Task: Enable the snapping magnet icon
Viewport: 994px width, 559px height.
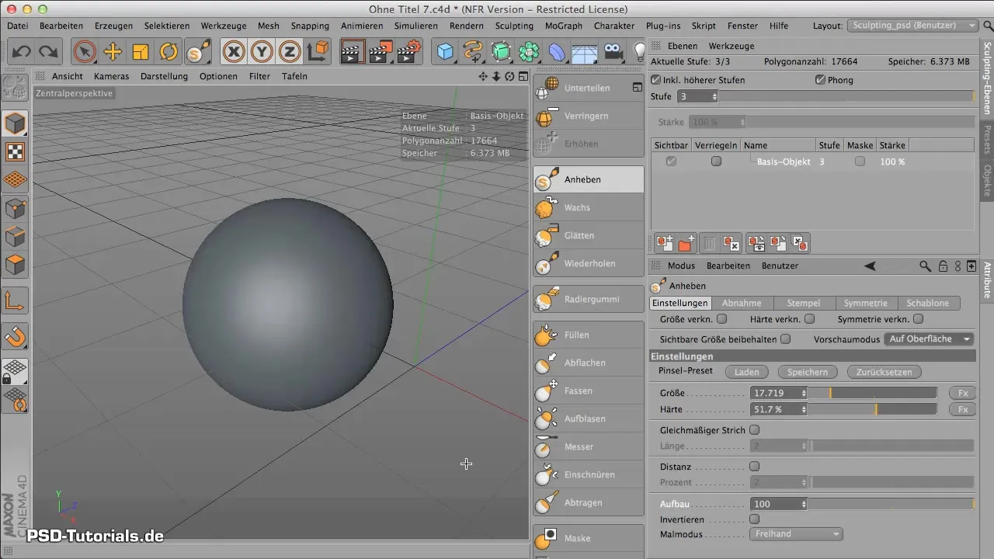Action: pyautogui.click(x=16, y=336)
